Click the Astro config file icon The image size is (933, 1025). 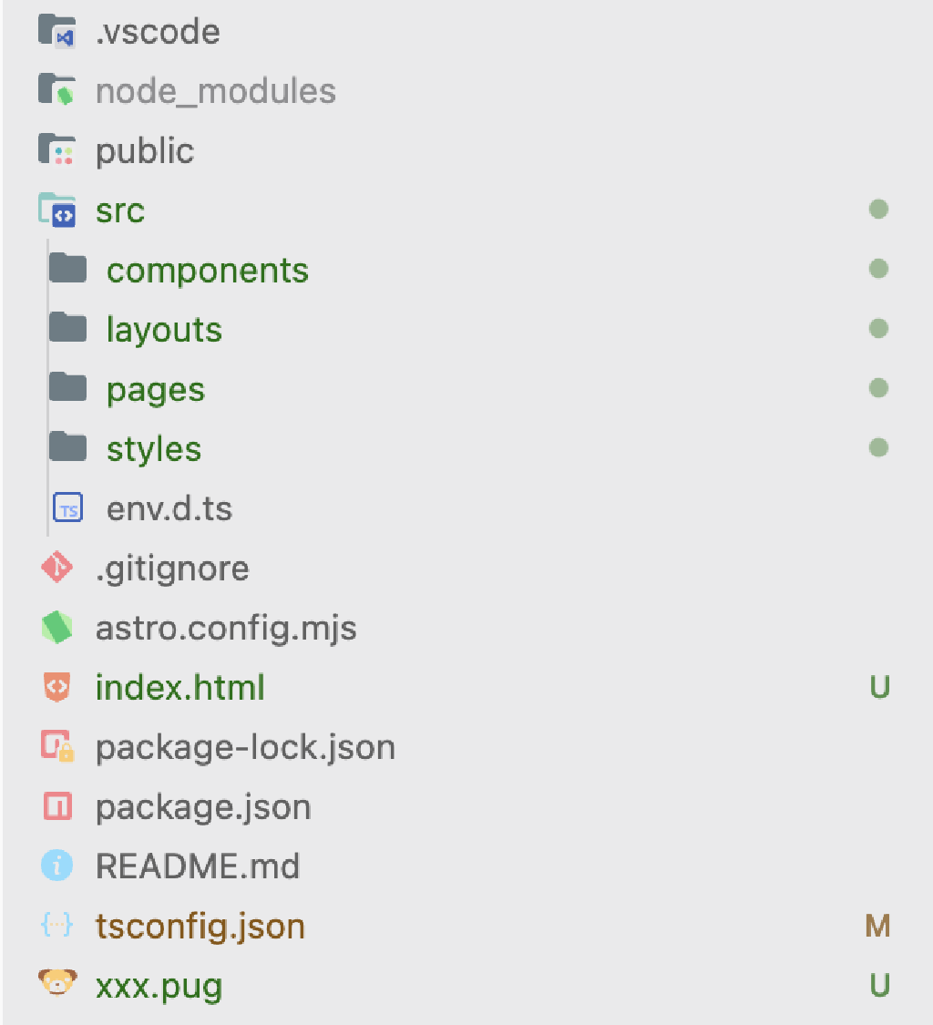(56, 628)
